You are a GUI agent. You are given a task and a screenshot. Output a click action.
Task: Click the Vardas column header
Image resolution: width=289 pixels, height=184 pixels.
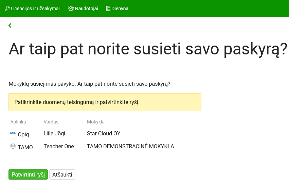click(51, 122)
